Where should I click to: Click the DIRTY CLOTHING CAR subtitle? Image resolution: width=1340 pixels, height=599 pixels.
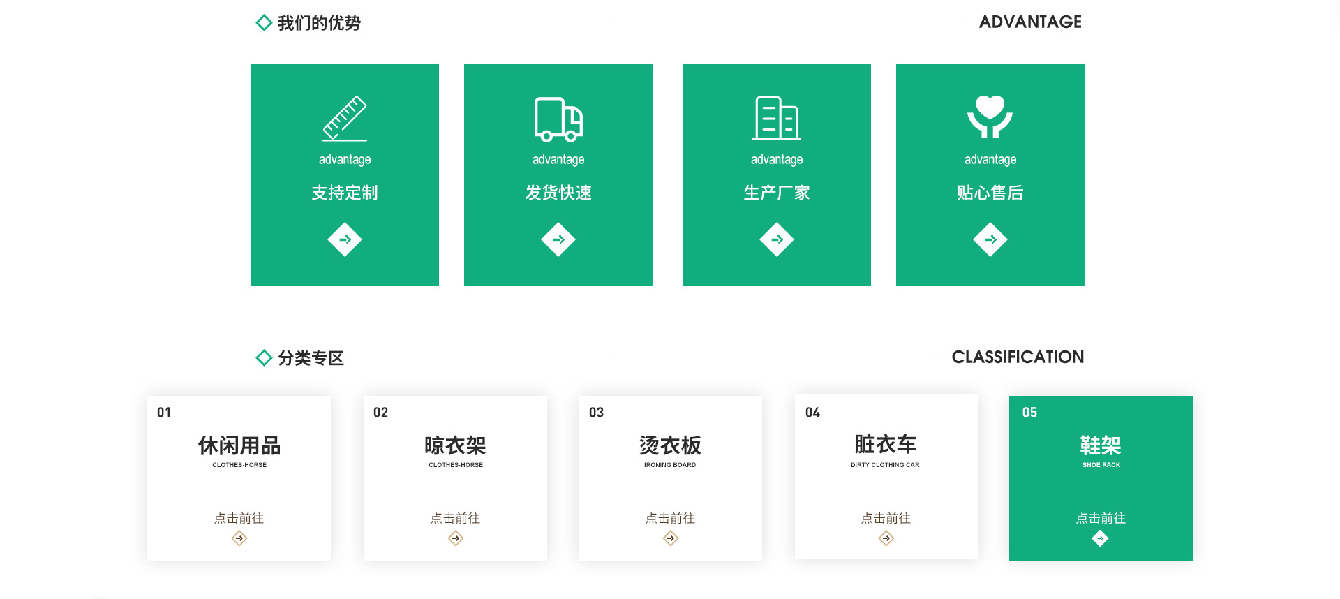[x=885, y=465]
